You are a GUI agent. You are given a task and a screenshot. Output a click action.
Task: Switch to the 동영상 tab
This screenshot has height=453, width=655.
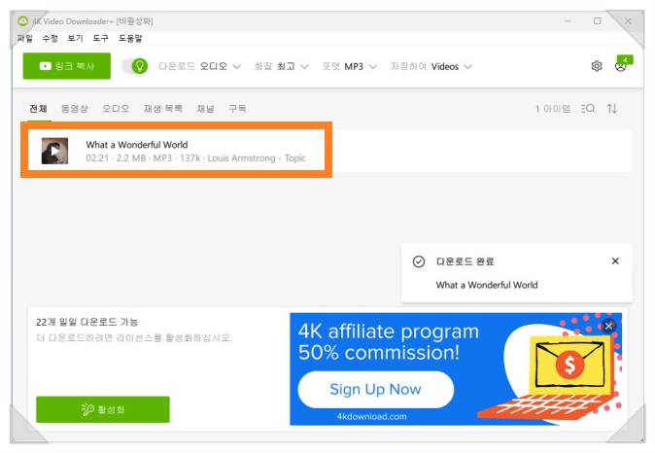(75, 109)
